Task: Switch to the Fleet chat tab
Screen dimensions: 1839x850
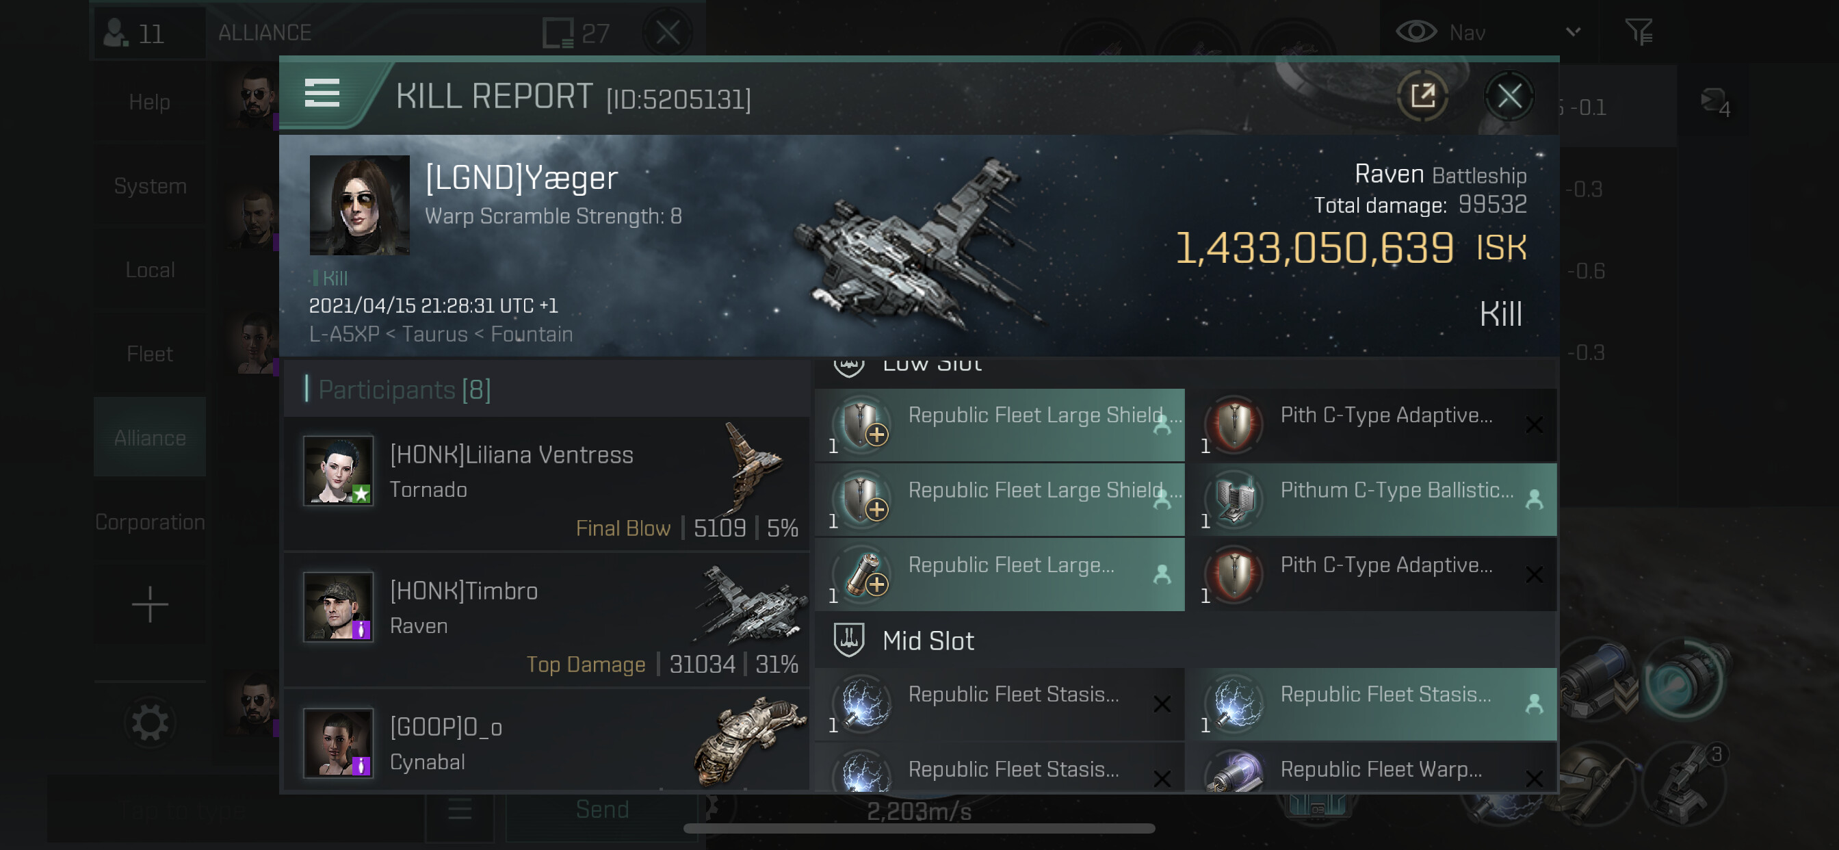Action: coord(149,354)
